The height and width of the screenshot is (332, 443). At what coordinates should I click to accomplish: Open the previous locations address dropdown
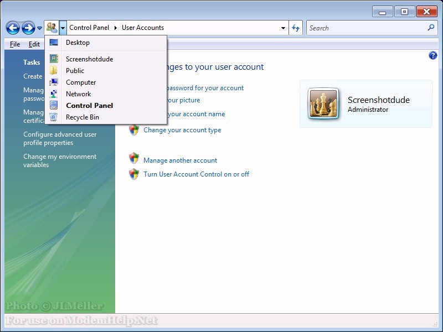click(283, 28)
